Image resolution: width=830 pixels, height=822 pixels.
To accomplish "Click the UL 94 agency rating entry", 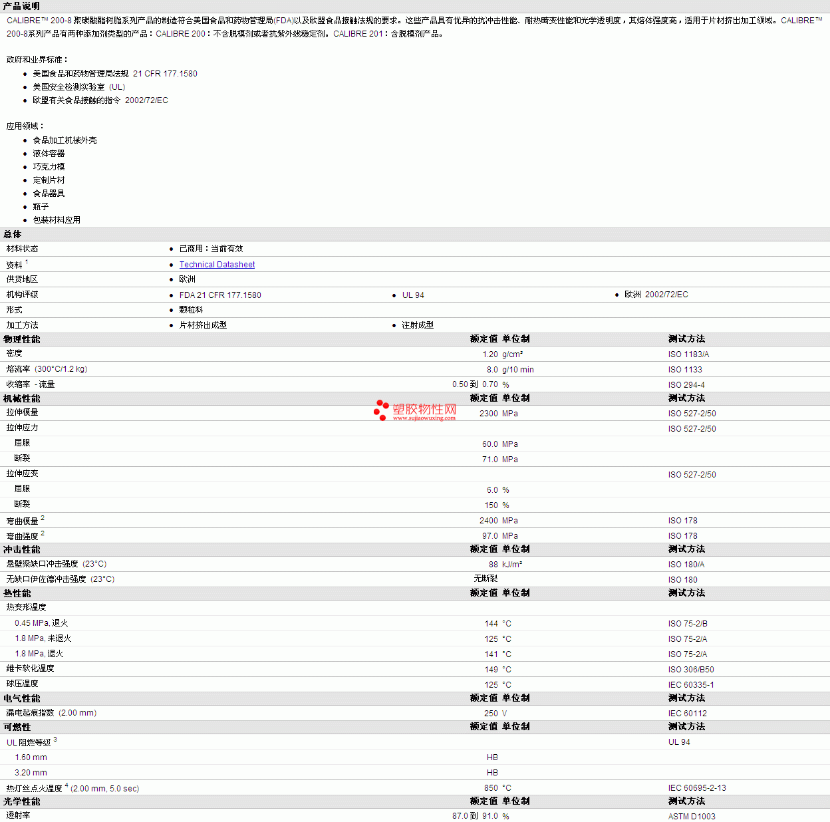I will [x=413, y=295].
